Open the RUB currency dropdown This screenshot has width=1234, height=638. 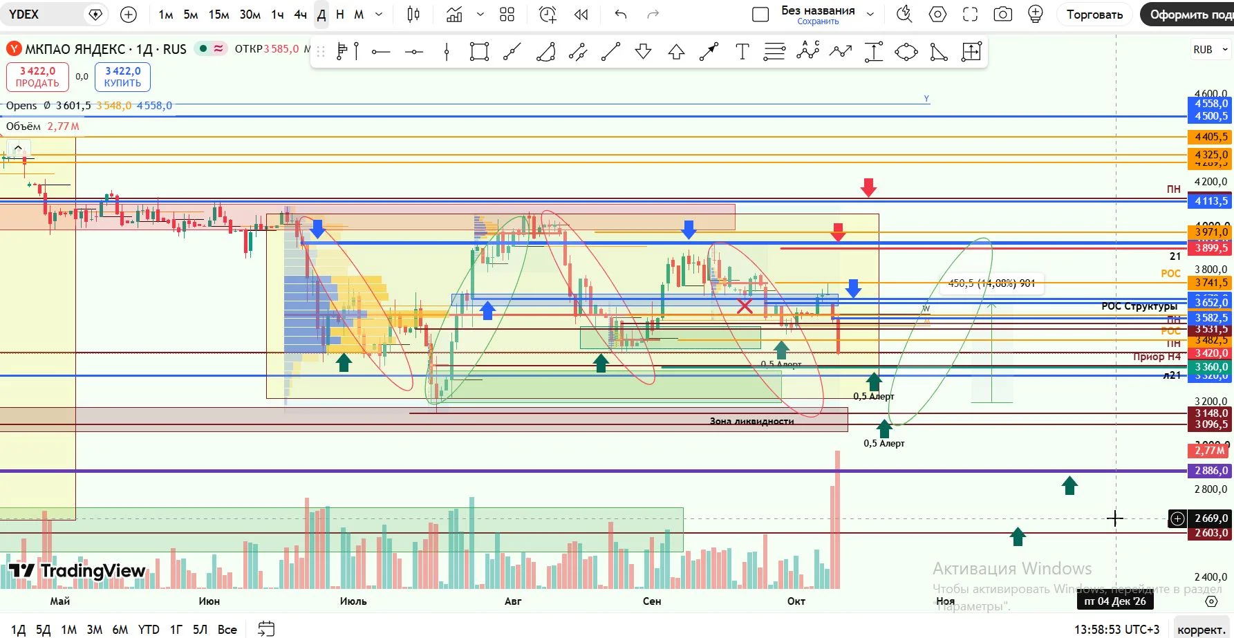pos(1210,49)
